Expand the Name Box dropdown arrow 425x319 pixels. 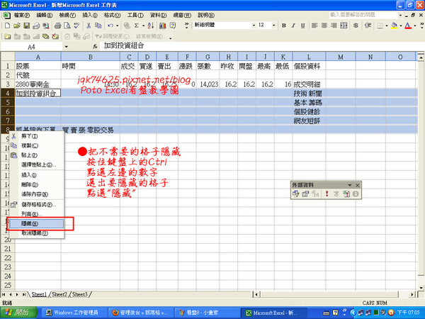66,47
